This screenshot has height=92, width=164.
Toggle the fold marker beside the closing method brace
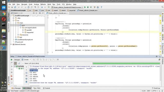tap(48, 52)
